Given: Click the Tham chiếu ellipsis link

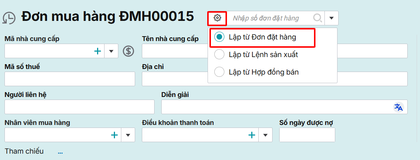Looking at the screenshot, I should tap(60, 152).
